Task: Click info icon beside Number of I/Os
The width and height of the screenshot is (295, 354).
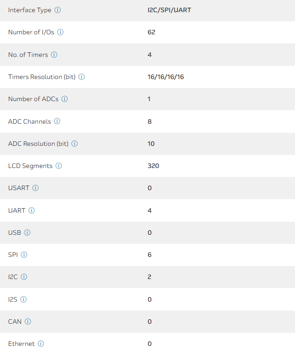Action: [61, 32]
